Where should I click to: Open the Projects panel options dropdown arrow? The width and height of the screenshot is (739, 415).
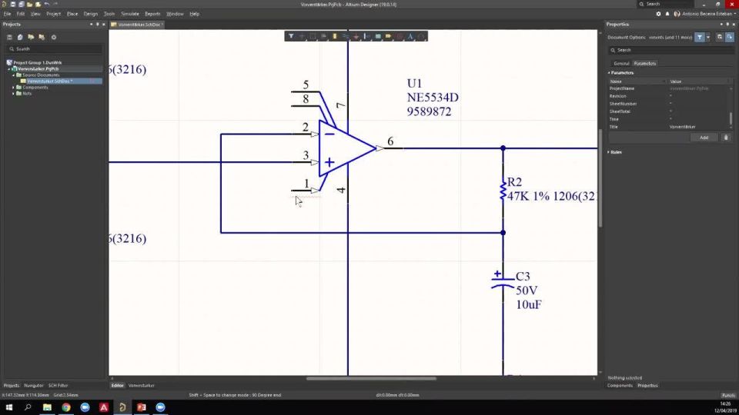(92, 24)
